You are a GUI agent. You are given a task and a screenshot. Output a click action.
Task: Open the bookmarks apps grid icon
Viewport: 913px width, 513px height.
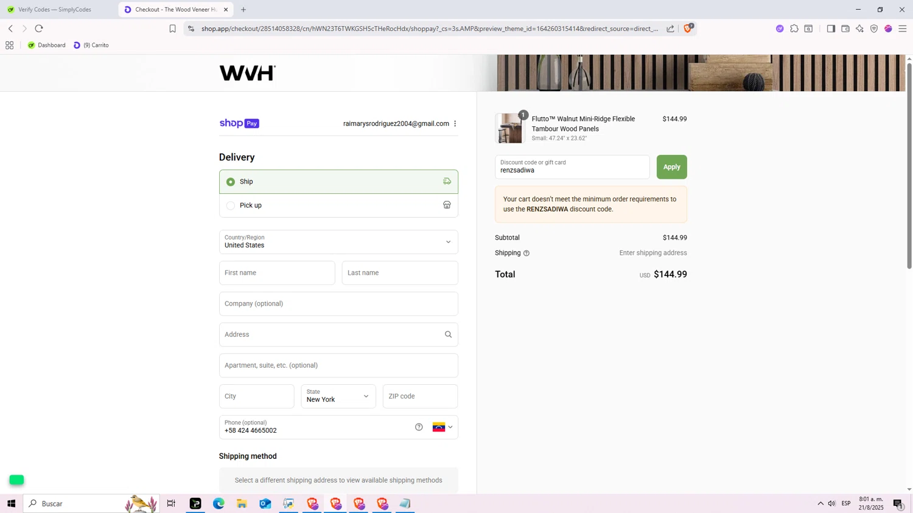9,45
